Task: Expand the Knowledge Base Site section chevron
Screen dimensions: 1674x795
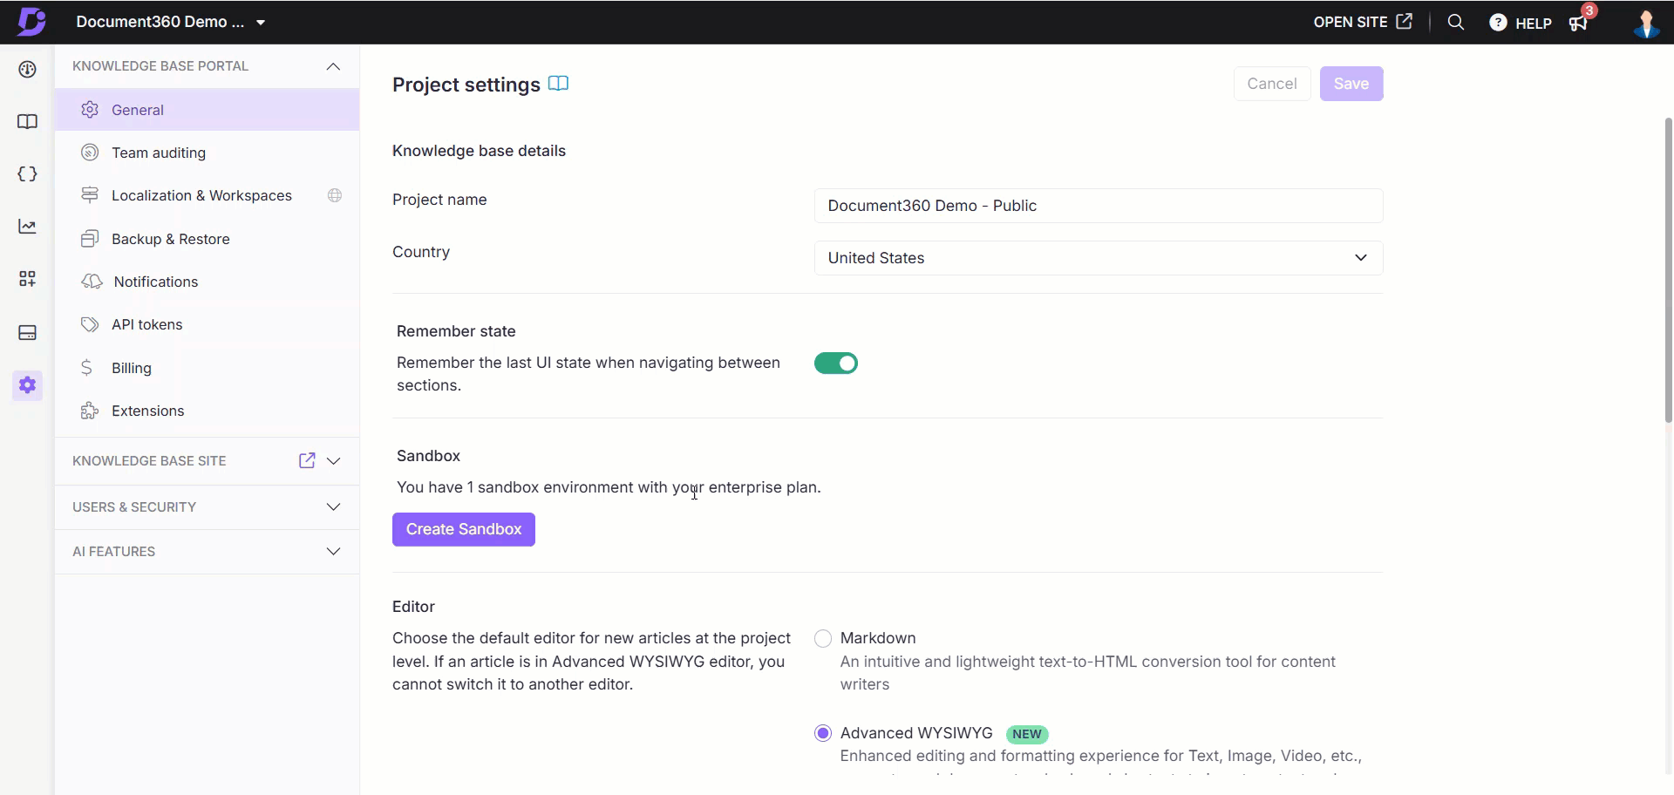Action: coord(333,461)
